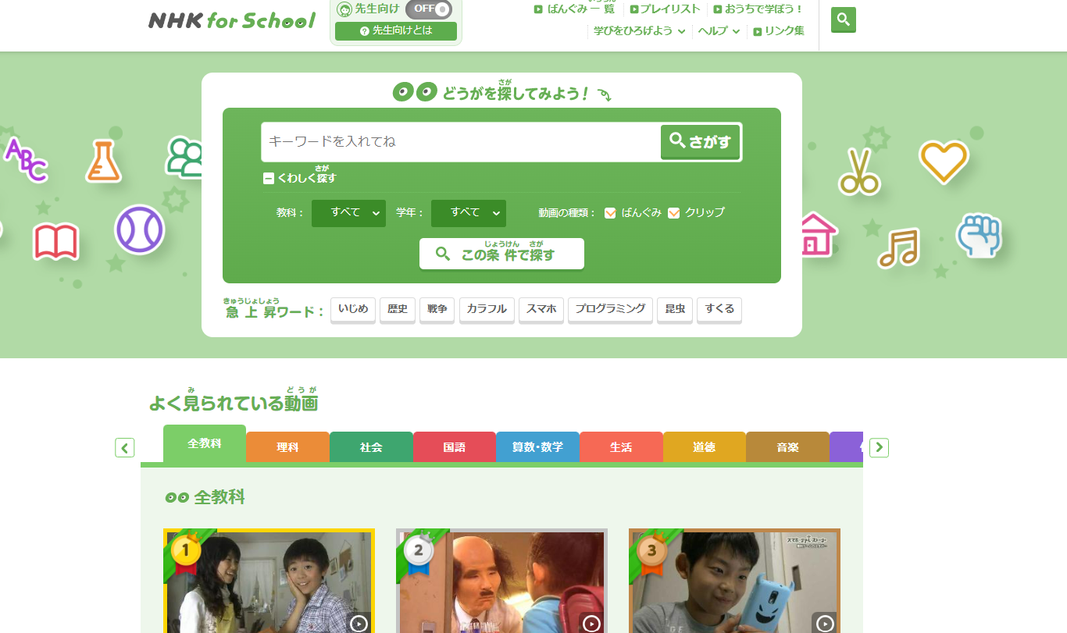Collapse the くわしく探す detailed search section
This screenshot has height=633, width=1067.
tap(269, 179)
